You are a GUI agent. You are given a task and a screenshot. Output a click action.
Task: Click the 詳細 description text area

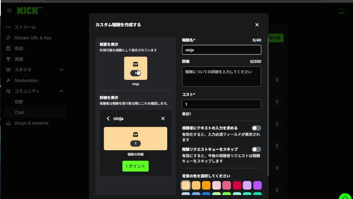click(x=221, y=77)
